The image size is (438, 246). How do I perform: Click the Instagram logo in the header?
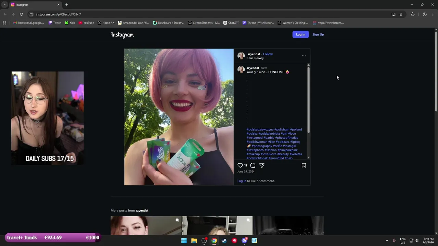click(x=122, y=35)
